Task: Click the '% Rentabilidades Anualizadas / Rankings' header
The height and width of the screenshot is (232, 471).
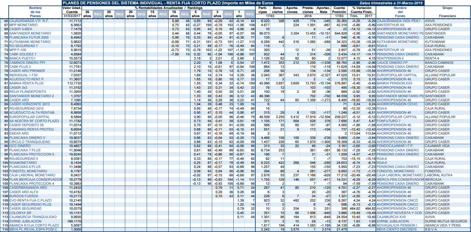Action: tap(168, 8)
